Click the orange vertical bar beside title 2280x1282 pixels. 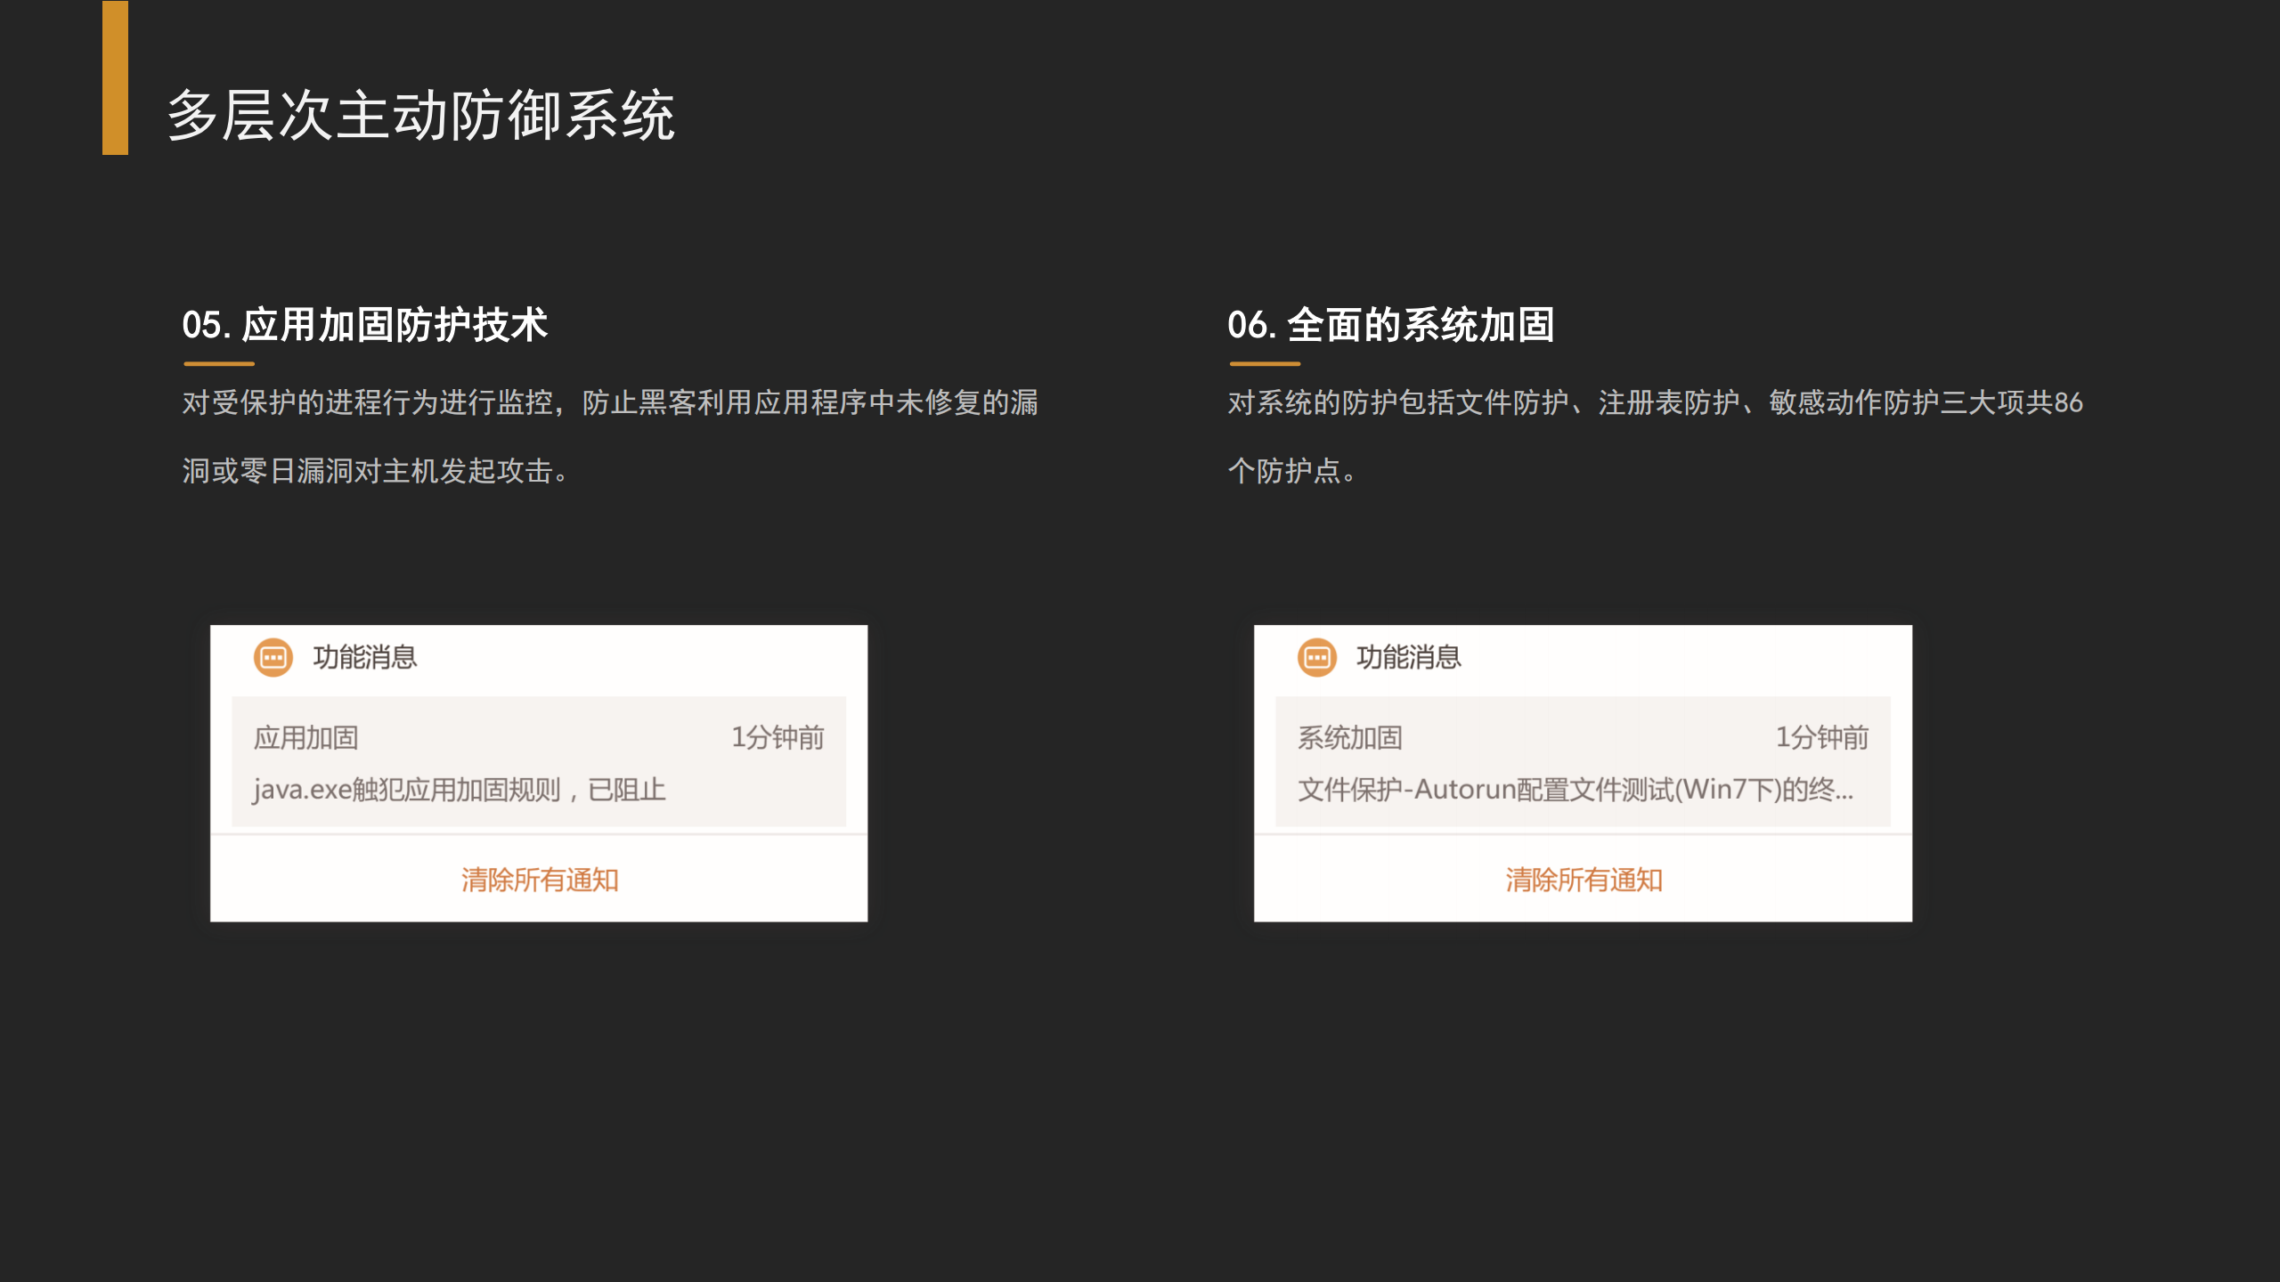pos(115,78)
